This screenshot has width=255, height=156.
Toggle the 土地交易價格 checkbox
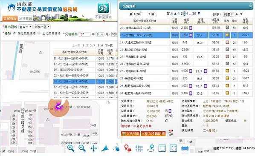point(39,33)
